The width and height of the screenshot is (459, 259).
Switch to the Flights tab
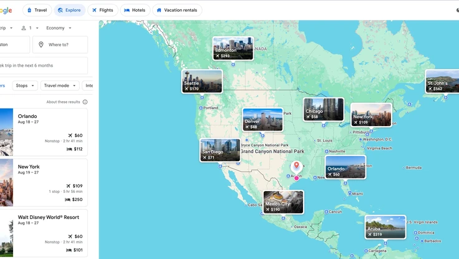[x=103, y=10]
